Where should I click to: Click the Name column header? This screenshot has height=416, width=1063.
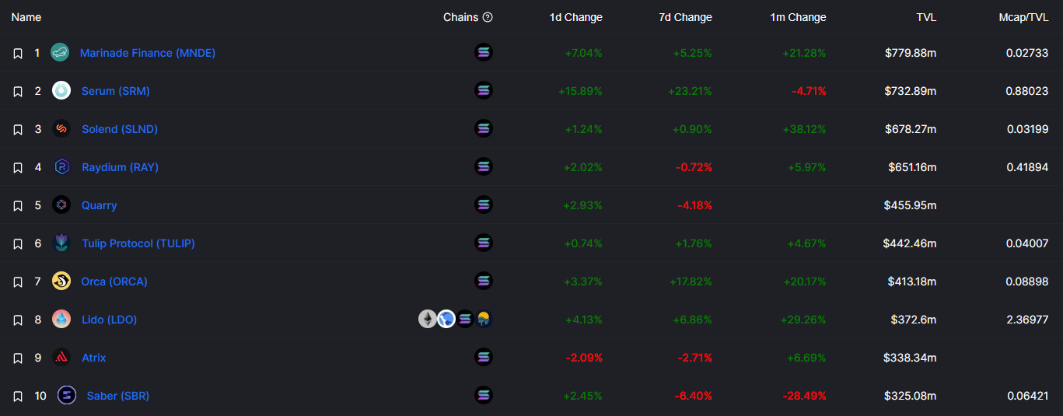(26, 17)
